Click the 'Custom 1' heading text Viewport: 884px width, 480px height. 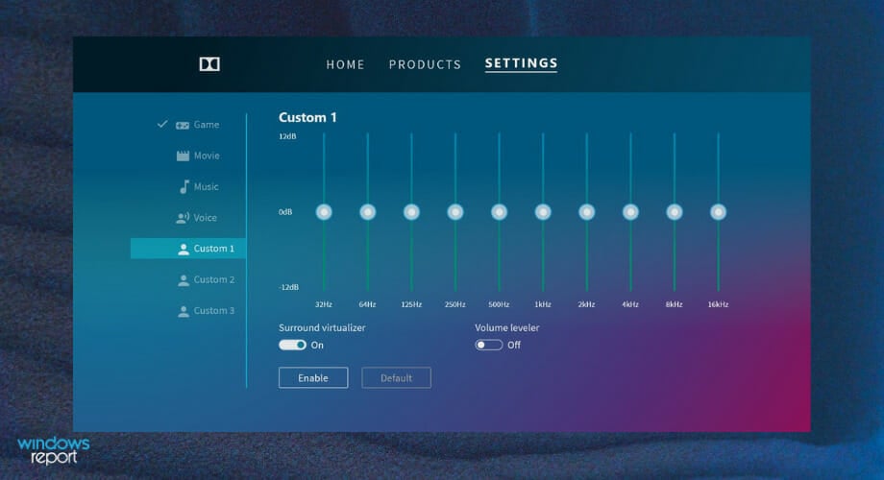307,117
